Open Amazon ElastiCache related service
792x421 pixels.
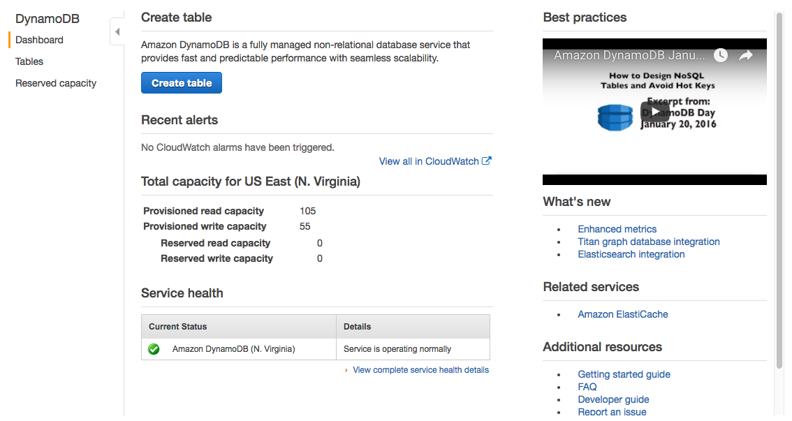point(622,314)
